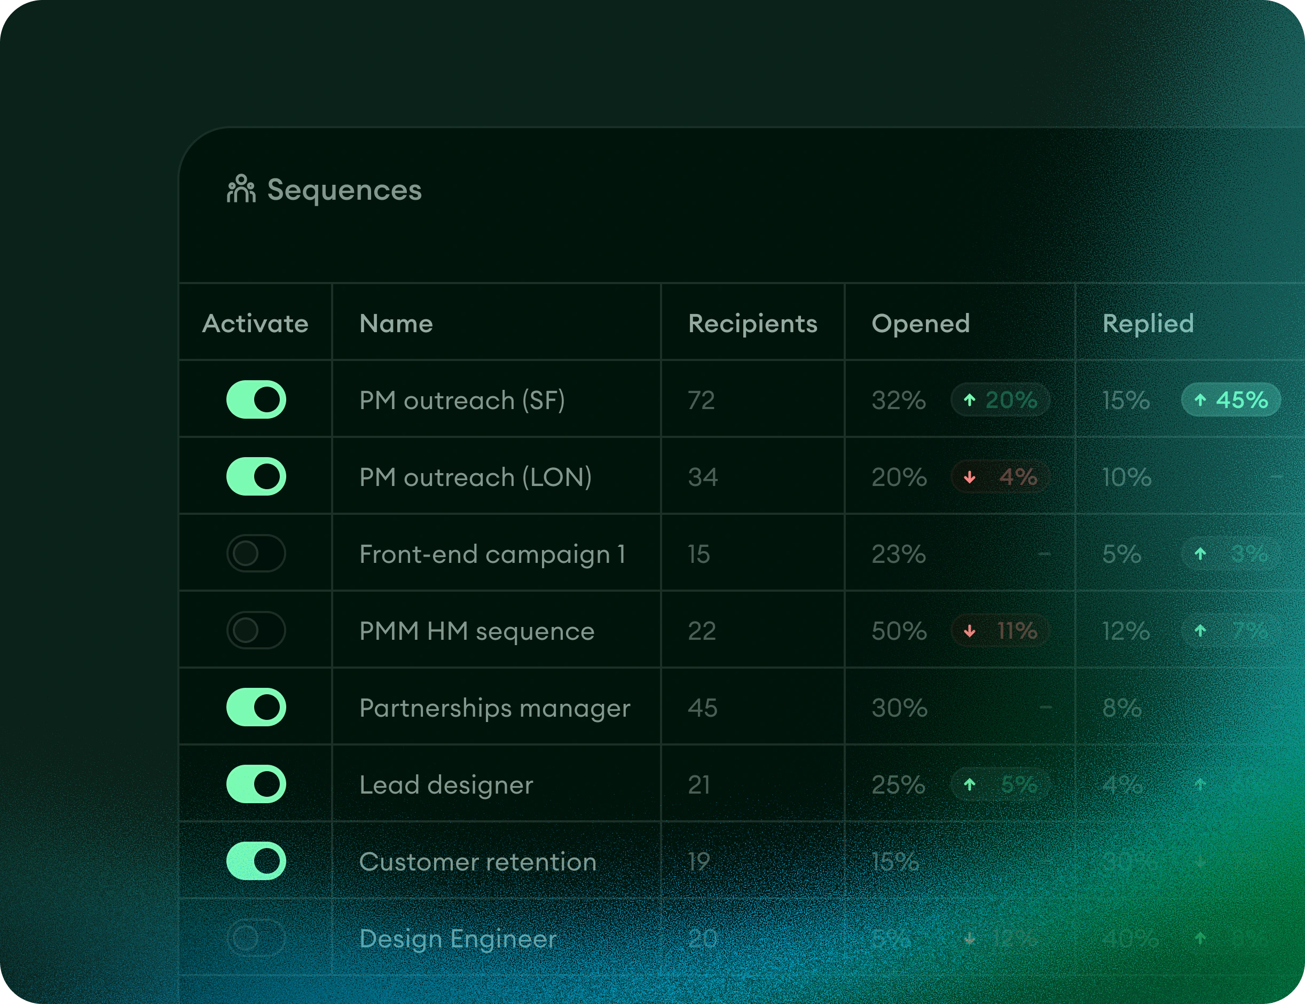Image resolution: width=1305 pixels, height=1004 pixels.
Task: Sort by the Name column header
Action: 396,323
